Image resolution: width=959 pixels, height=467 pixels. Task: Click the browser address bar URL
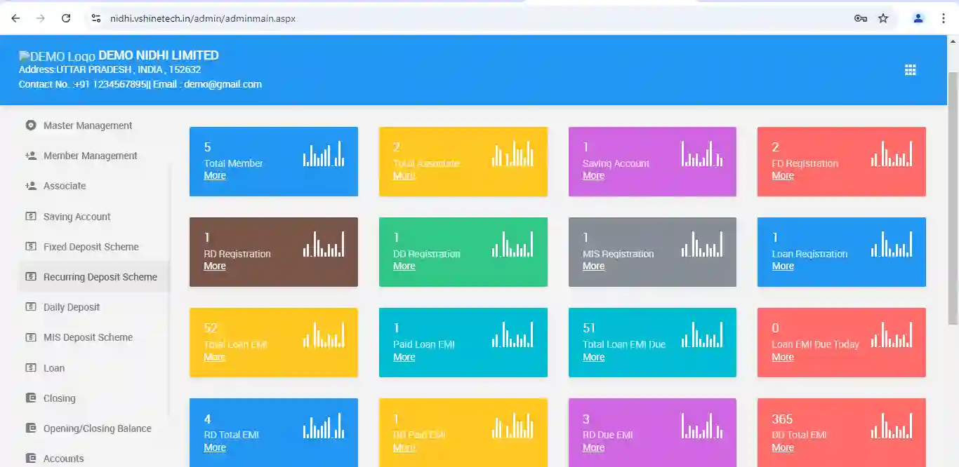(x=203, y=18)
